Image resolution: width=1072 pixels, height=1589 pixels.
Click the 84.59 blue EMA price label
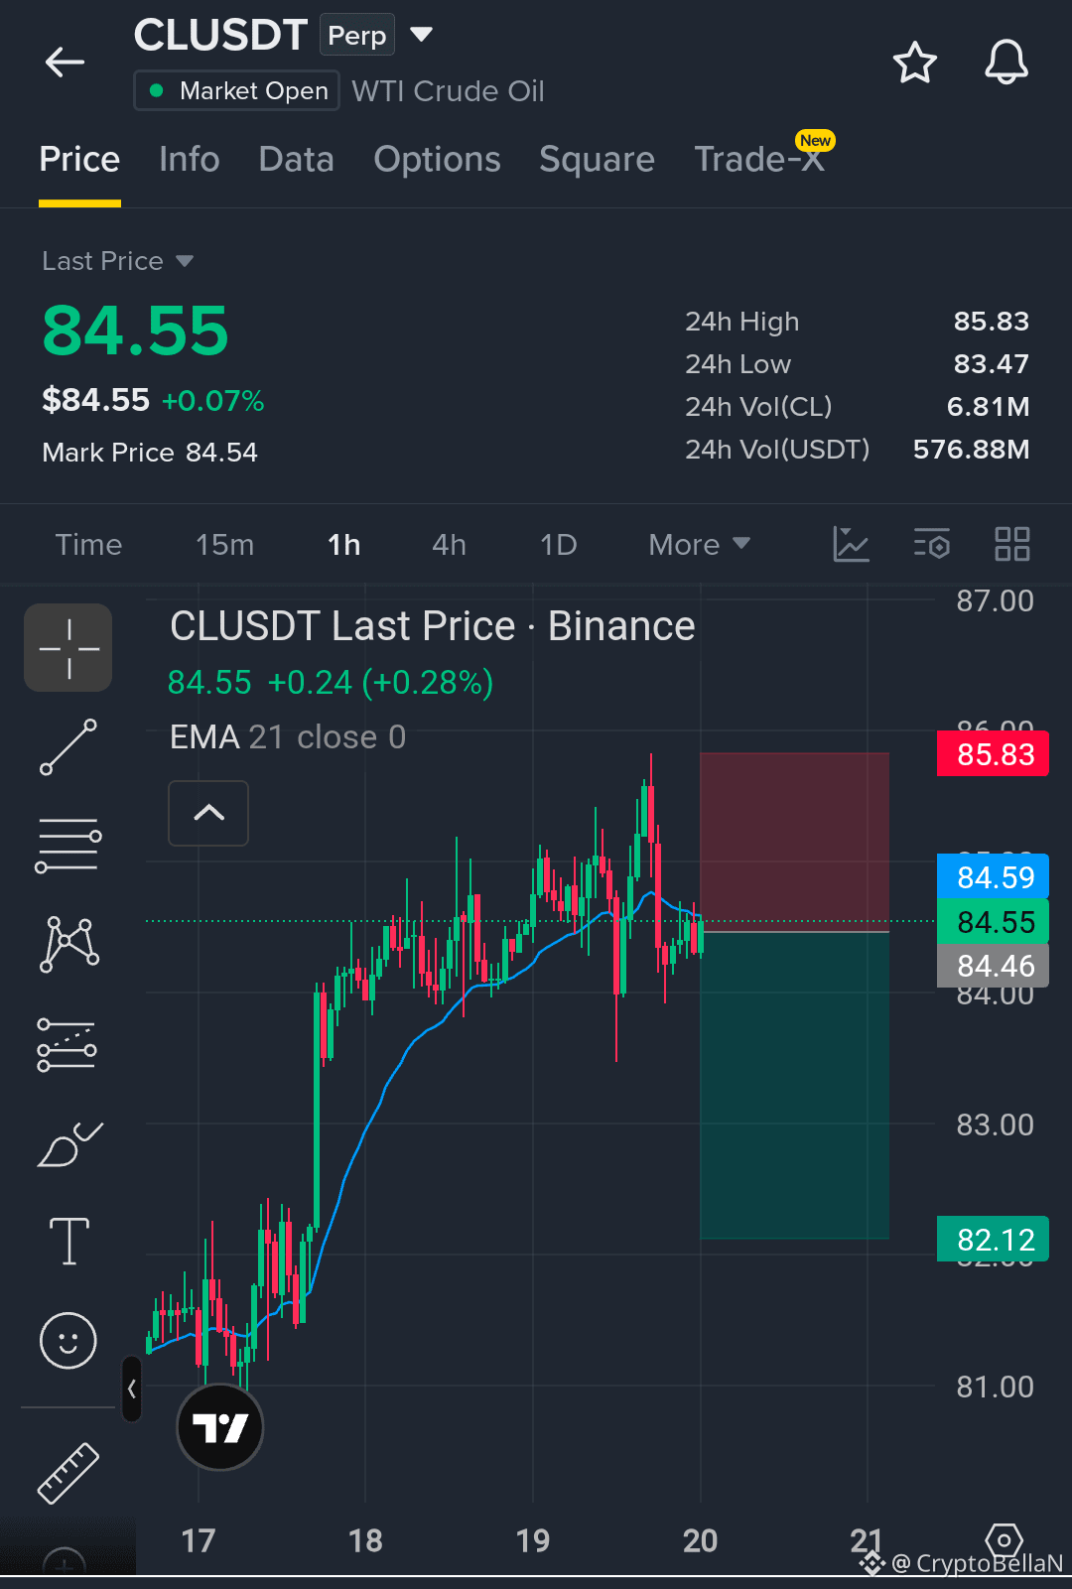[994, 877]
